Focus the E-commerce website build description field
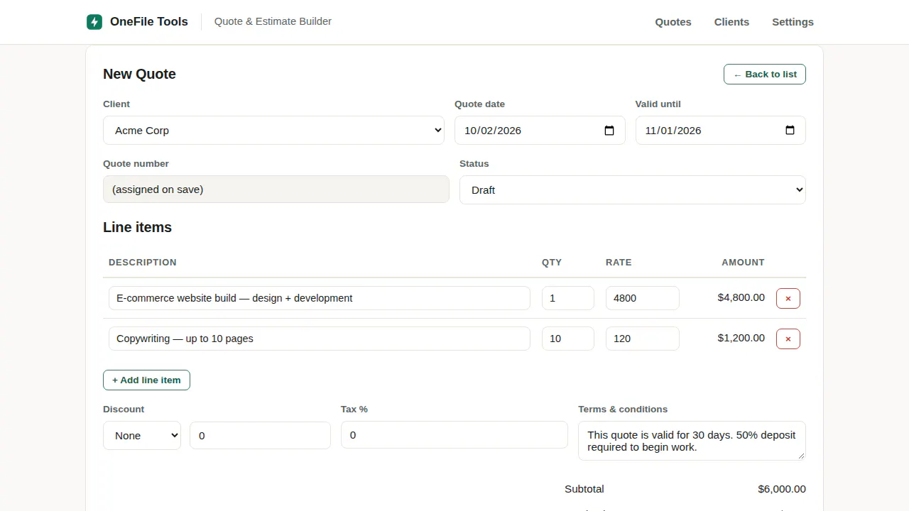Image resolution: width=909 pixels, height=511 pixels. 320,298
